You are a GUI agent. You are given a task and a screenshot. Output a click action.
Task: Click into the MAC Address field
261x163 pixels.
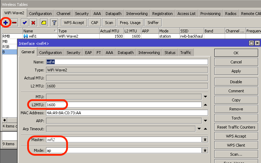click(126, 113)
